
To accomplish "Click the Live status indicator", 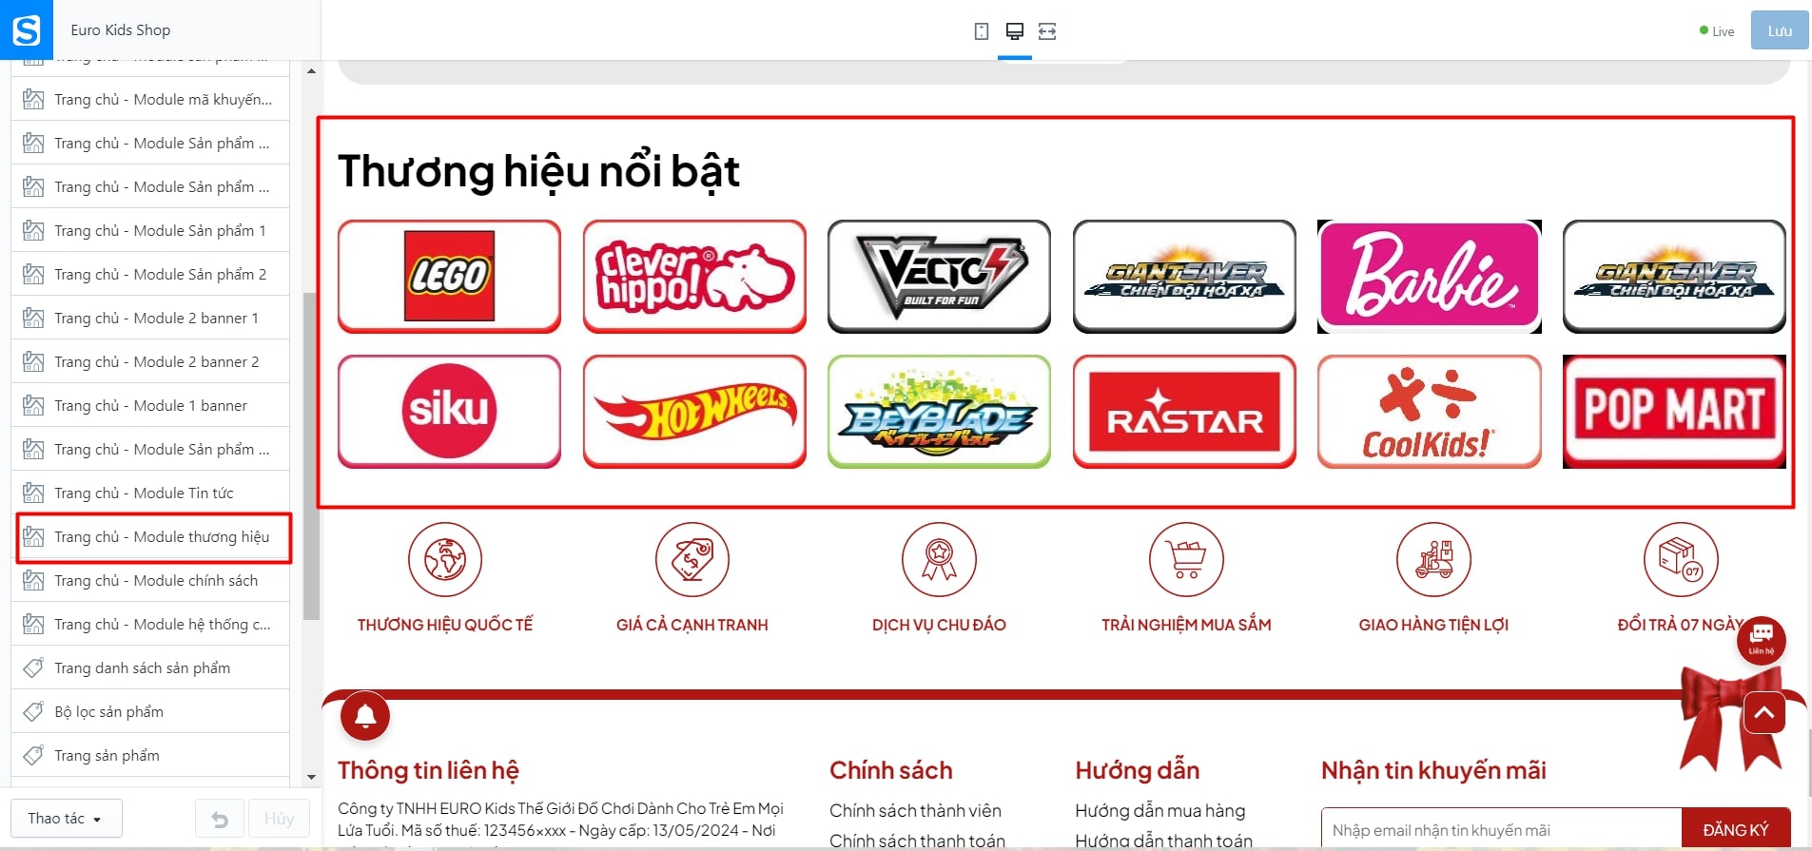I will coord(1717,31).
